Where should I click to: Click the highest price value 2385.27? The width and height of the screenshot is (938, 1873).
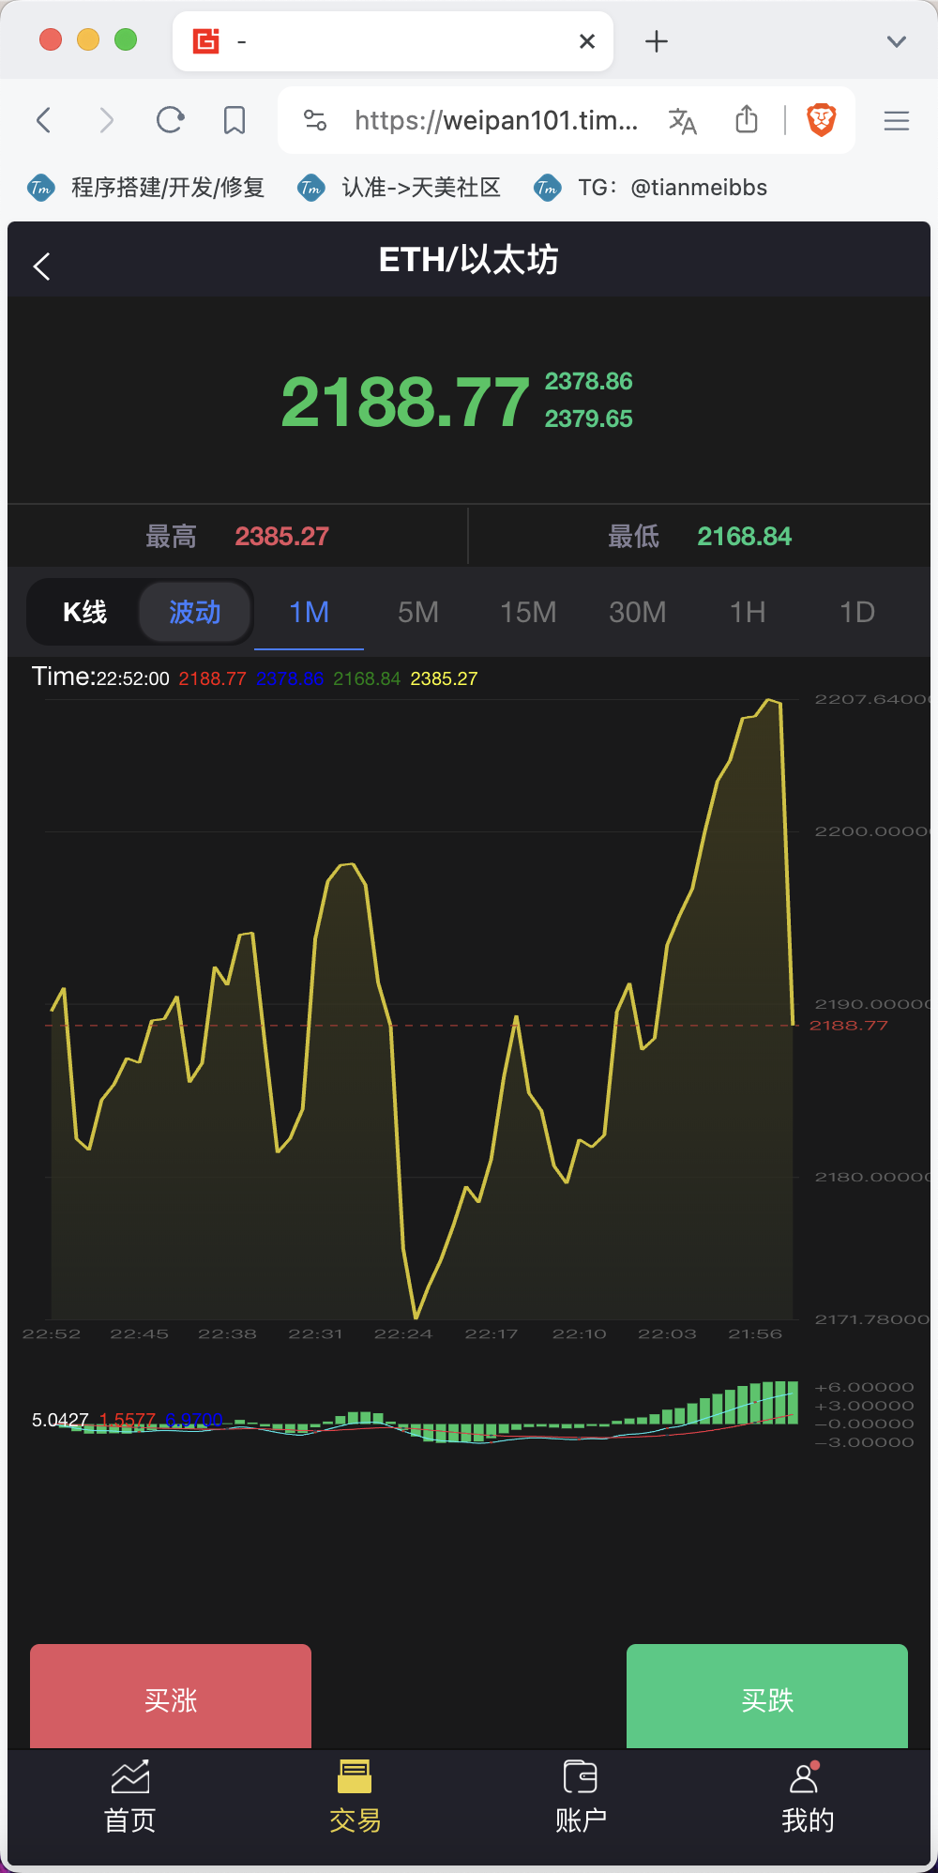(281, 537)
